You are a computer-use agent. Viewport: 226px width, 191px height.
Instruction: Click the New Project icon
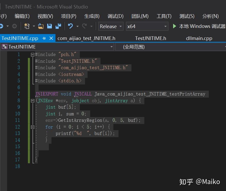click(x=27, y=26)
